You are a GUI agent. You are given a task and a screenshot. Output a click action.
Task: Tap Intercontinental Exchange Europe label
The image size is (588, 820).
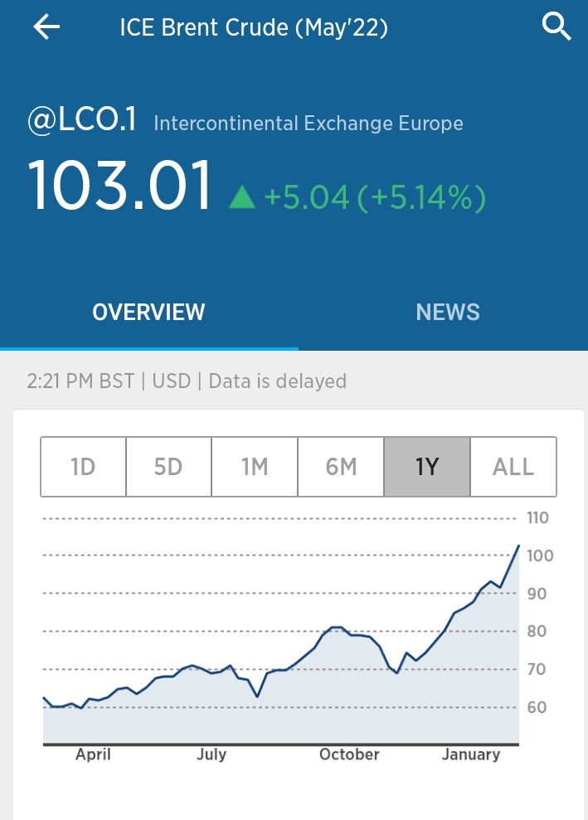click(309, 124)
